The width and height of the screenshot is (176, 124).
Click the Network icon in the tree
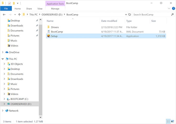(x=7, y=111)
